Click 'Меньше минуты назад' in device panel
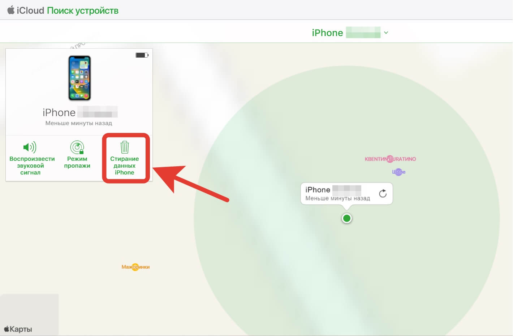This screenshot has height=336, width=513. tap(79, 123)
